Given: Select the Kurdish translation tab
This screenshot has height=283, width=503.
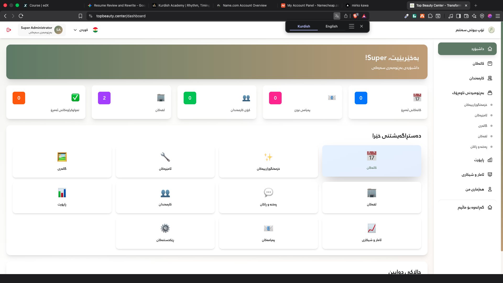Looking at the screenshot, I should click(x=304, y=26).
